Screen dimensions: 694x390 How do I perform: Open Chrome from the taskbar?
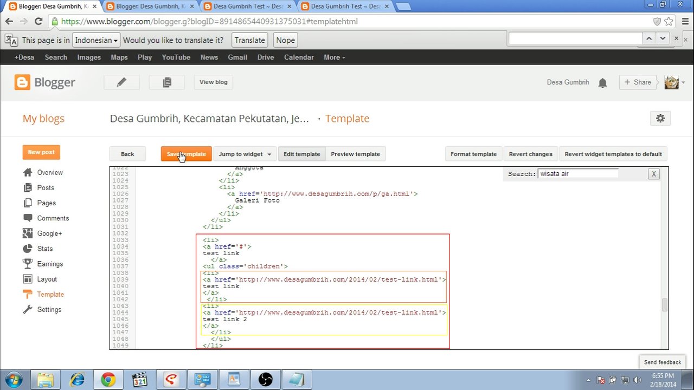[x=108, y=379]
